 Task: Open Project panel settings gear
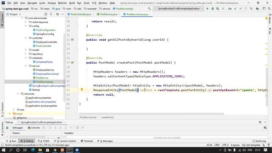[x=57, y=14]
